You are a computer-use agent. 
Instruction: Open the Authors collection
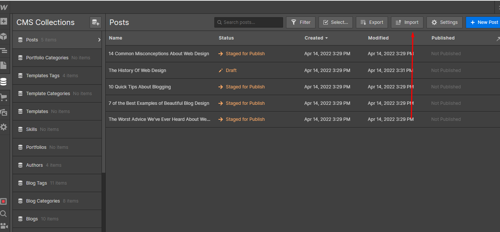point(34,165)
